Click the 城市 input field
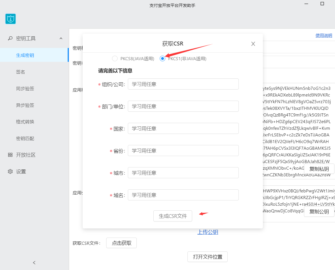Viewport: 335px width, 270px height. tap(183, 173)
